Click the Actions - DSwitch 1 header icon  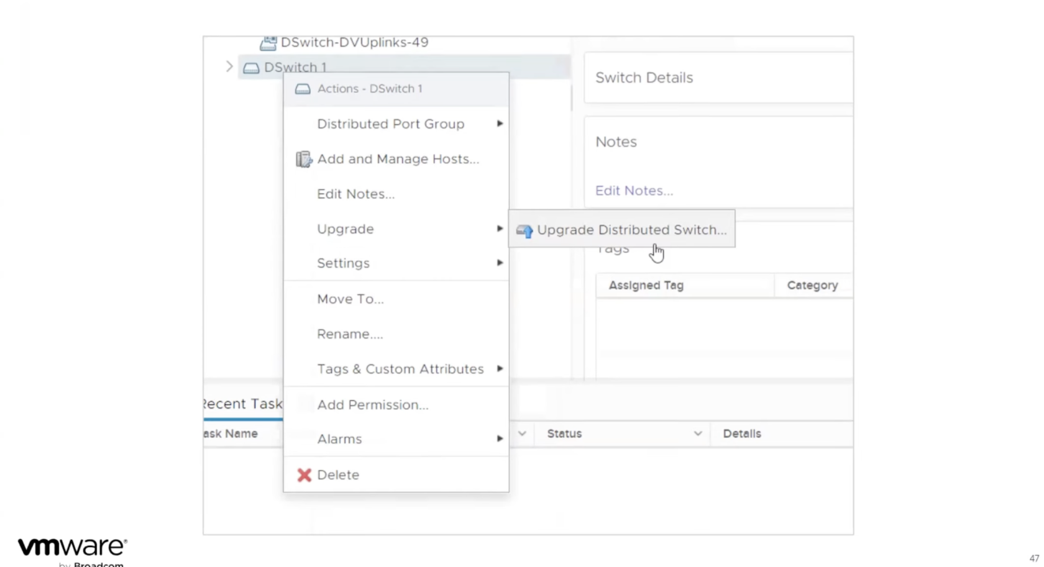click(x=303, y=89)
